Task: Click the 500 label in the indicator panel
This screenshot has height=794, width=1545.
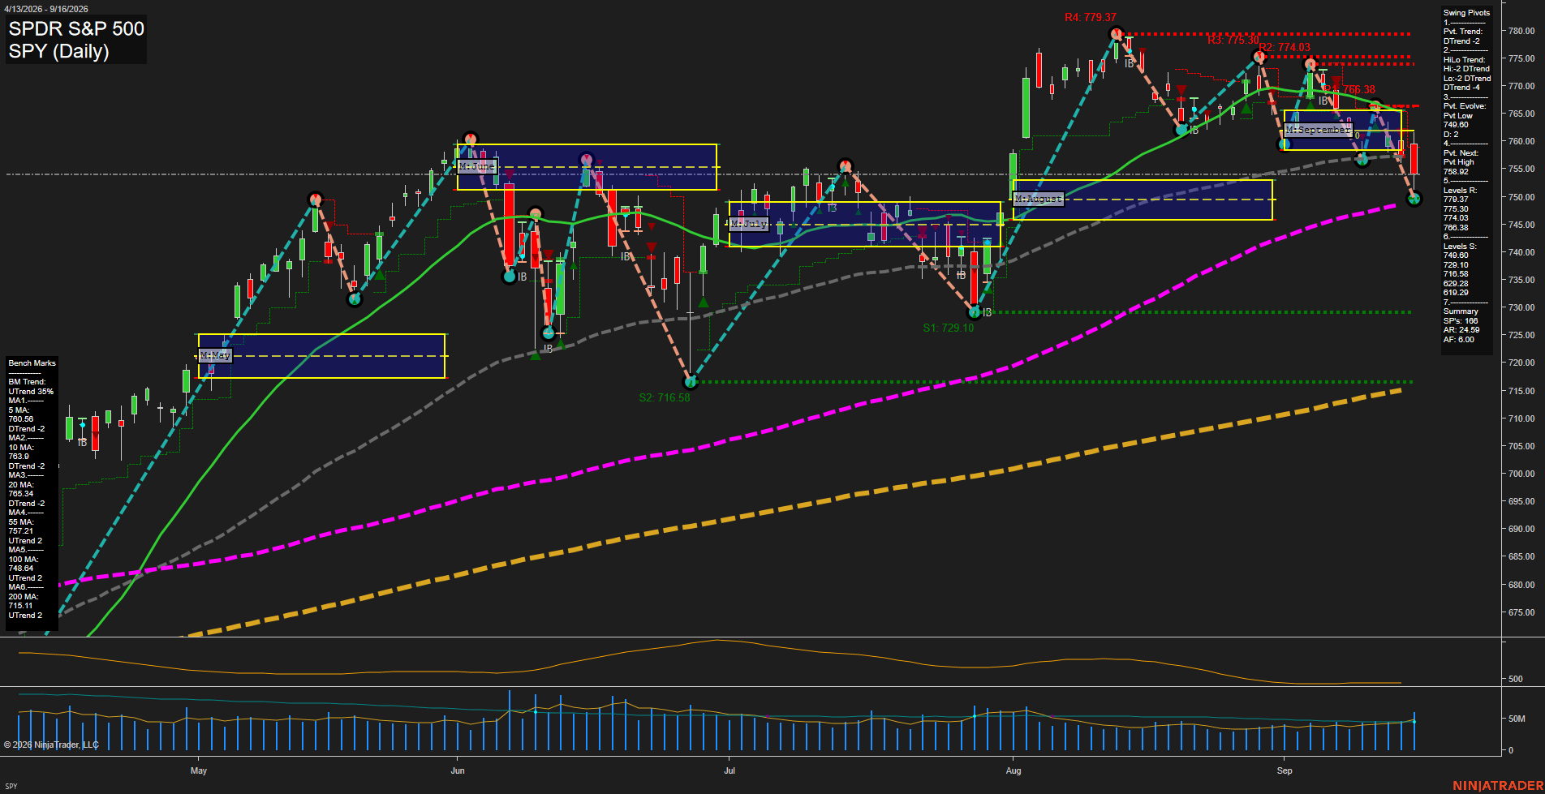Action: [x=1515, y=679]
